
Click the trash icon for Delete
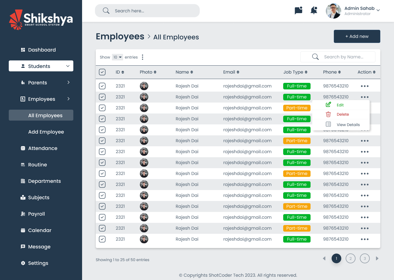tap(328, 114)
